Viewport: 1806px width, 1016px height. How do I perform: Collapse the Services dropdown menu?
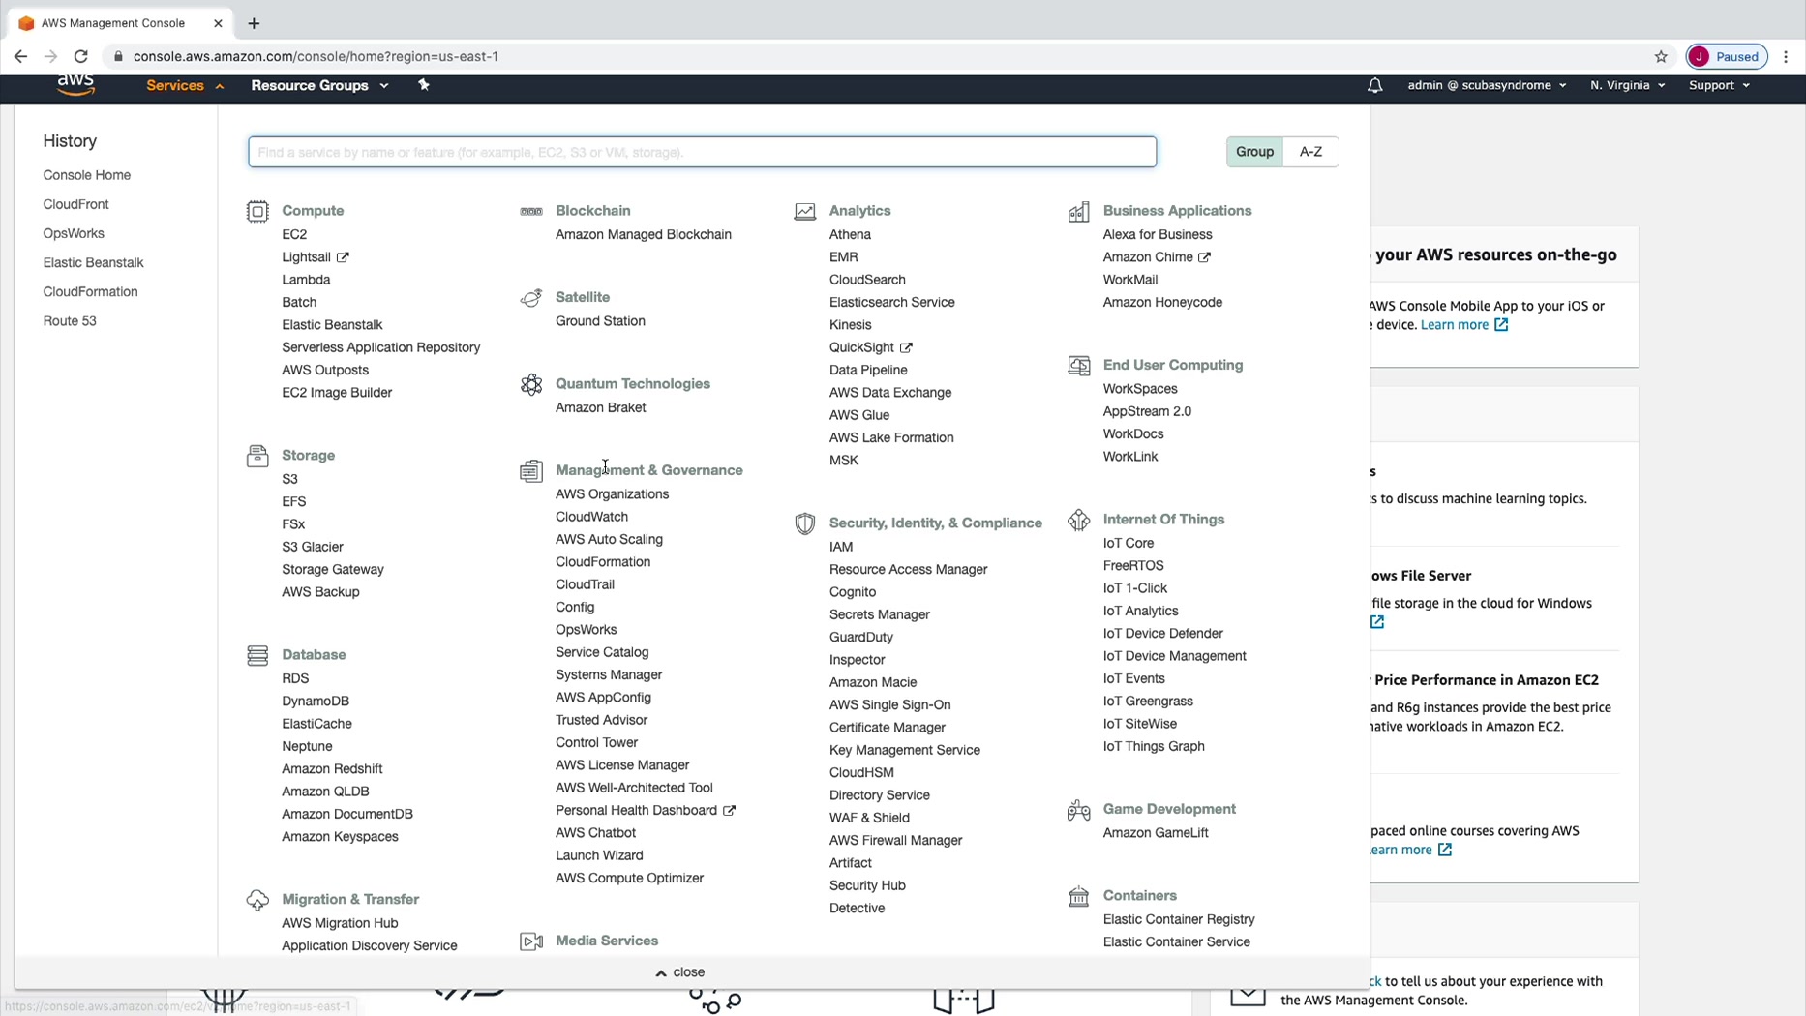tap(185, 85)
